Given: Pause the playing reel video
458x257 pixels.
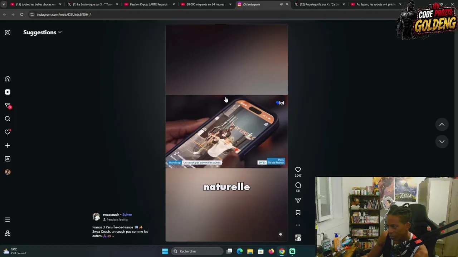Looking at the screenshot, I should 226,133.
